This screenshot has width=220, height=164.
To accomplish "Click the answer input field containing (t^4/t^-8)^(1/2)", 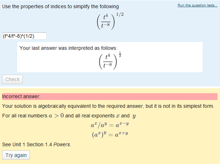I will coord(24,36).
